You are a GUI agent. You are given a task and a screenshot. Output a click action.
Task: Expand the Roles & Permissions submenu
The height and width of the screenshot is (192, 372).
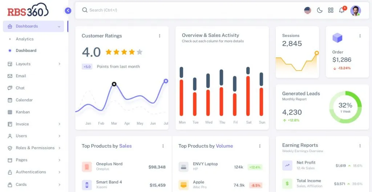(59, 148)
